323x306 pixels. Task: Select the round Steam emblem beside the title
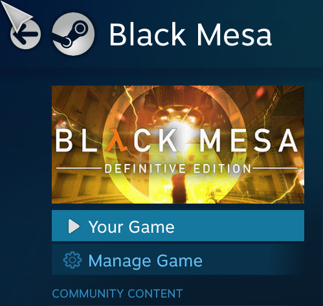point(73,34)
